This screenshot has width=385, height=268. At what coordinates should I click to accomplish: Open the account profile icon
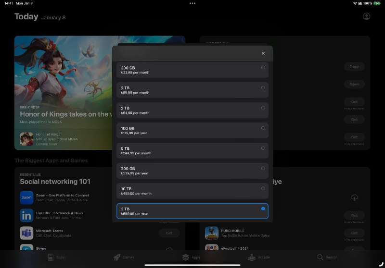coord(366,16)
